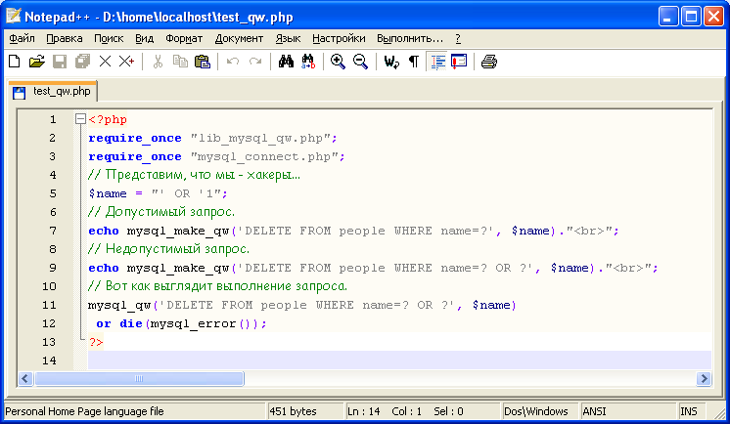The width and height of the screenshot is (730, 424).
Task: Zoom in with the magnifier plus icon
Action: tap(338, 62)
